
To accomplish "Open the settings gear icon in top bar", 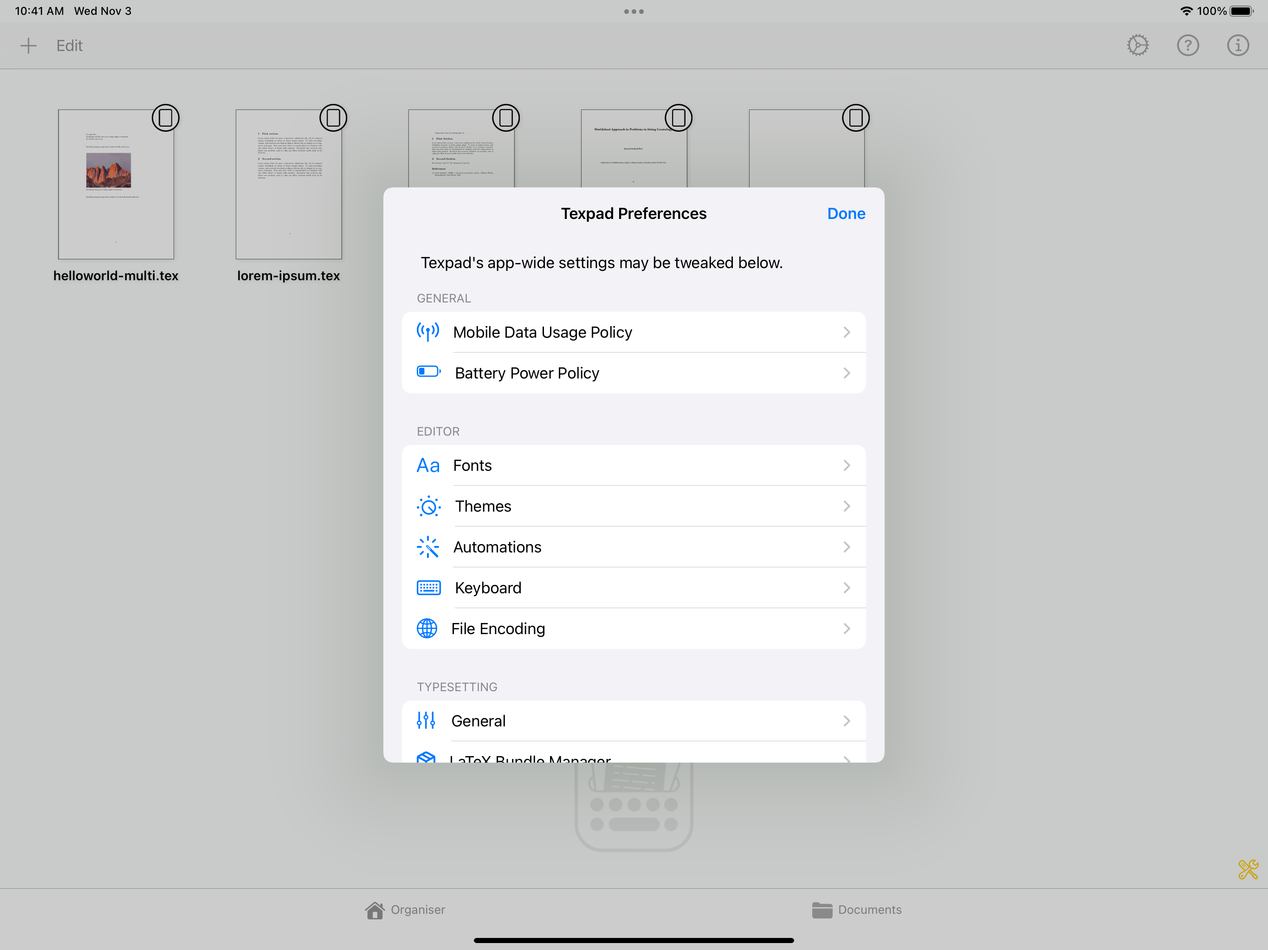I will pyautogui.click(x=1138, y=45).
